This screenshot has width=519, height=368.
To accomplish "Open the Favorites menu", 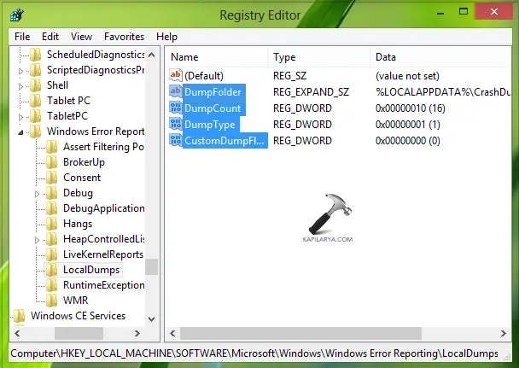I will coord(124,37).
